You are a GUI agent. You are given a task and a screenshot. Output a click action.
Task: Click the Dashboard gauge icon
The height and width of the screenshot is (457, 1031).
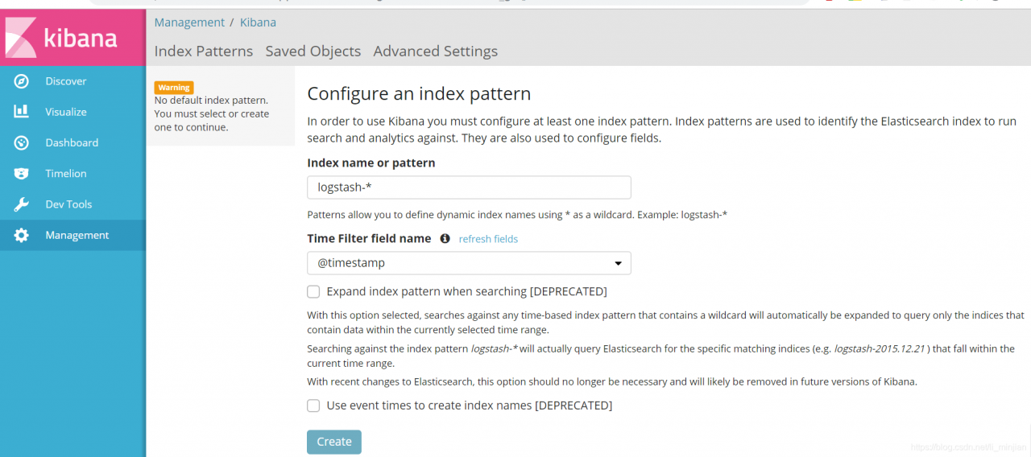pyautogui.click(x=22, y=142)
